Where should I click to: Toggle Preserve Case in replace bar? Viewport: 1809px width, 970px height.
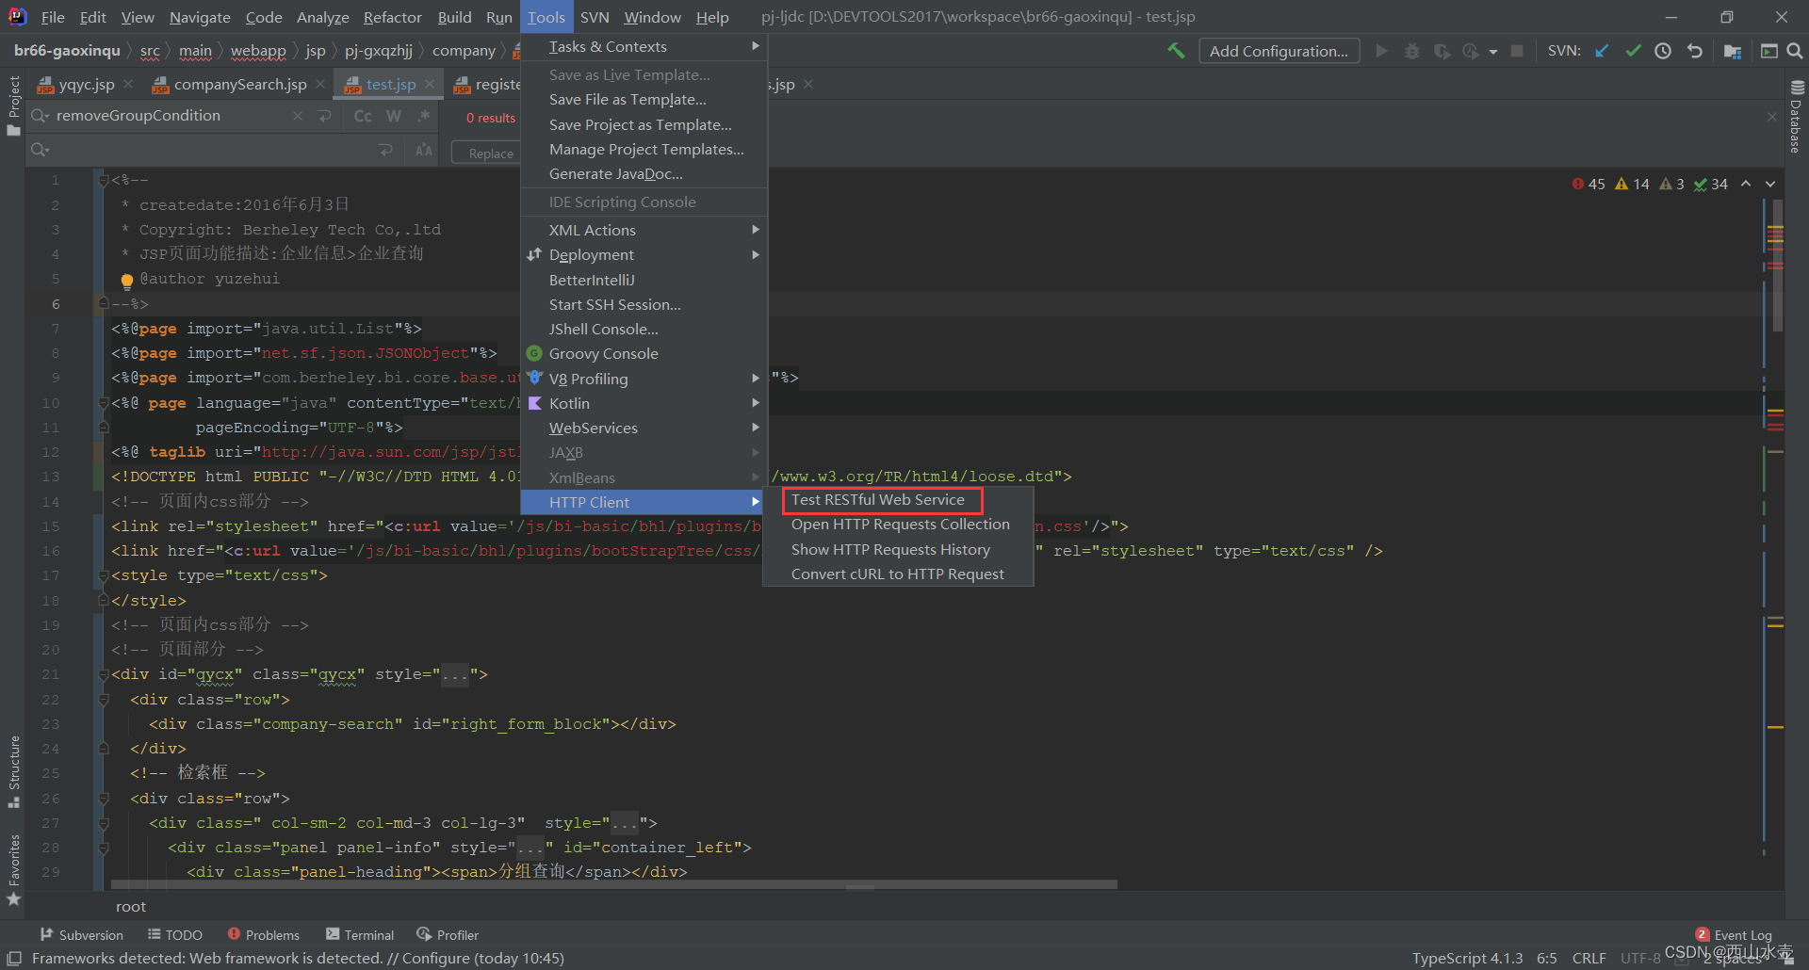424,151
